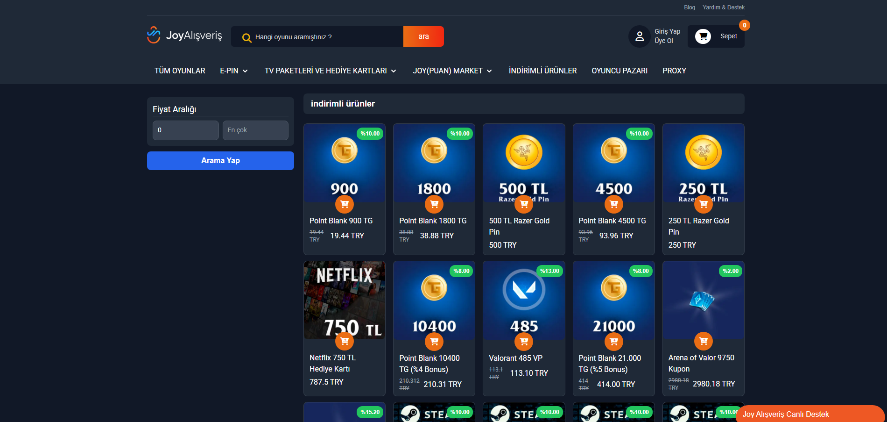
Task: Open Netflix 750 TL Hediye Kartı title
Action: coord(332,363)
